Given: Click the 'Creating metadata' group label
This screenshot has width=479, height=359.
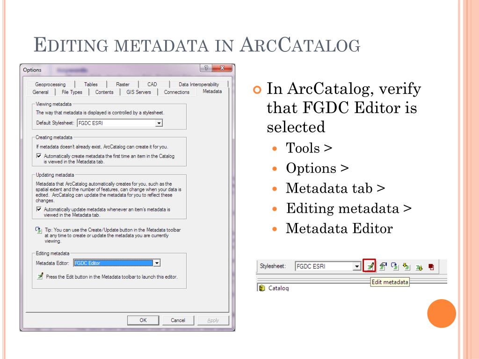Looking at the screenshot, I should [54, 137].
